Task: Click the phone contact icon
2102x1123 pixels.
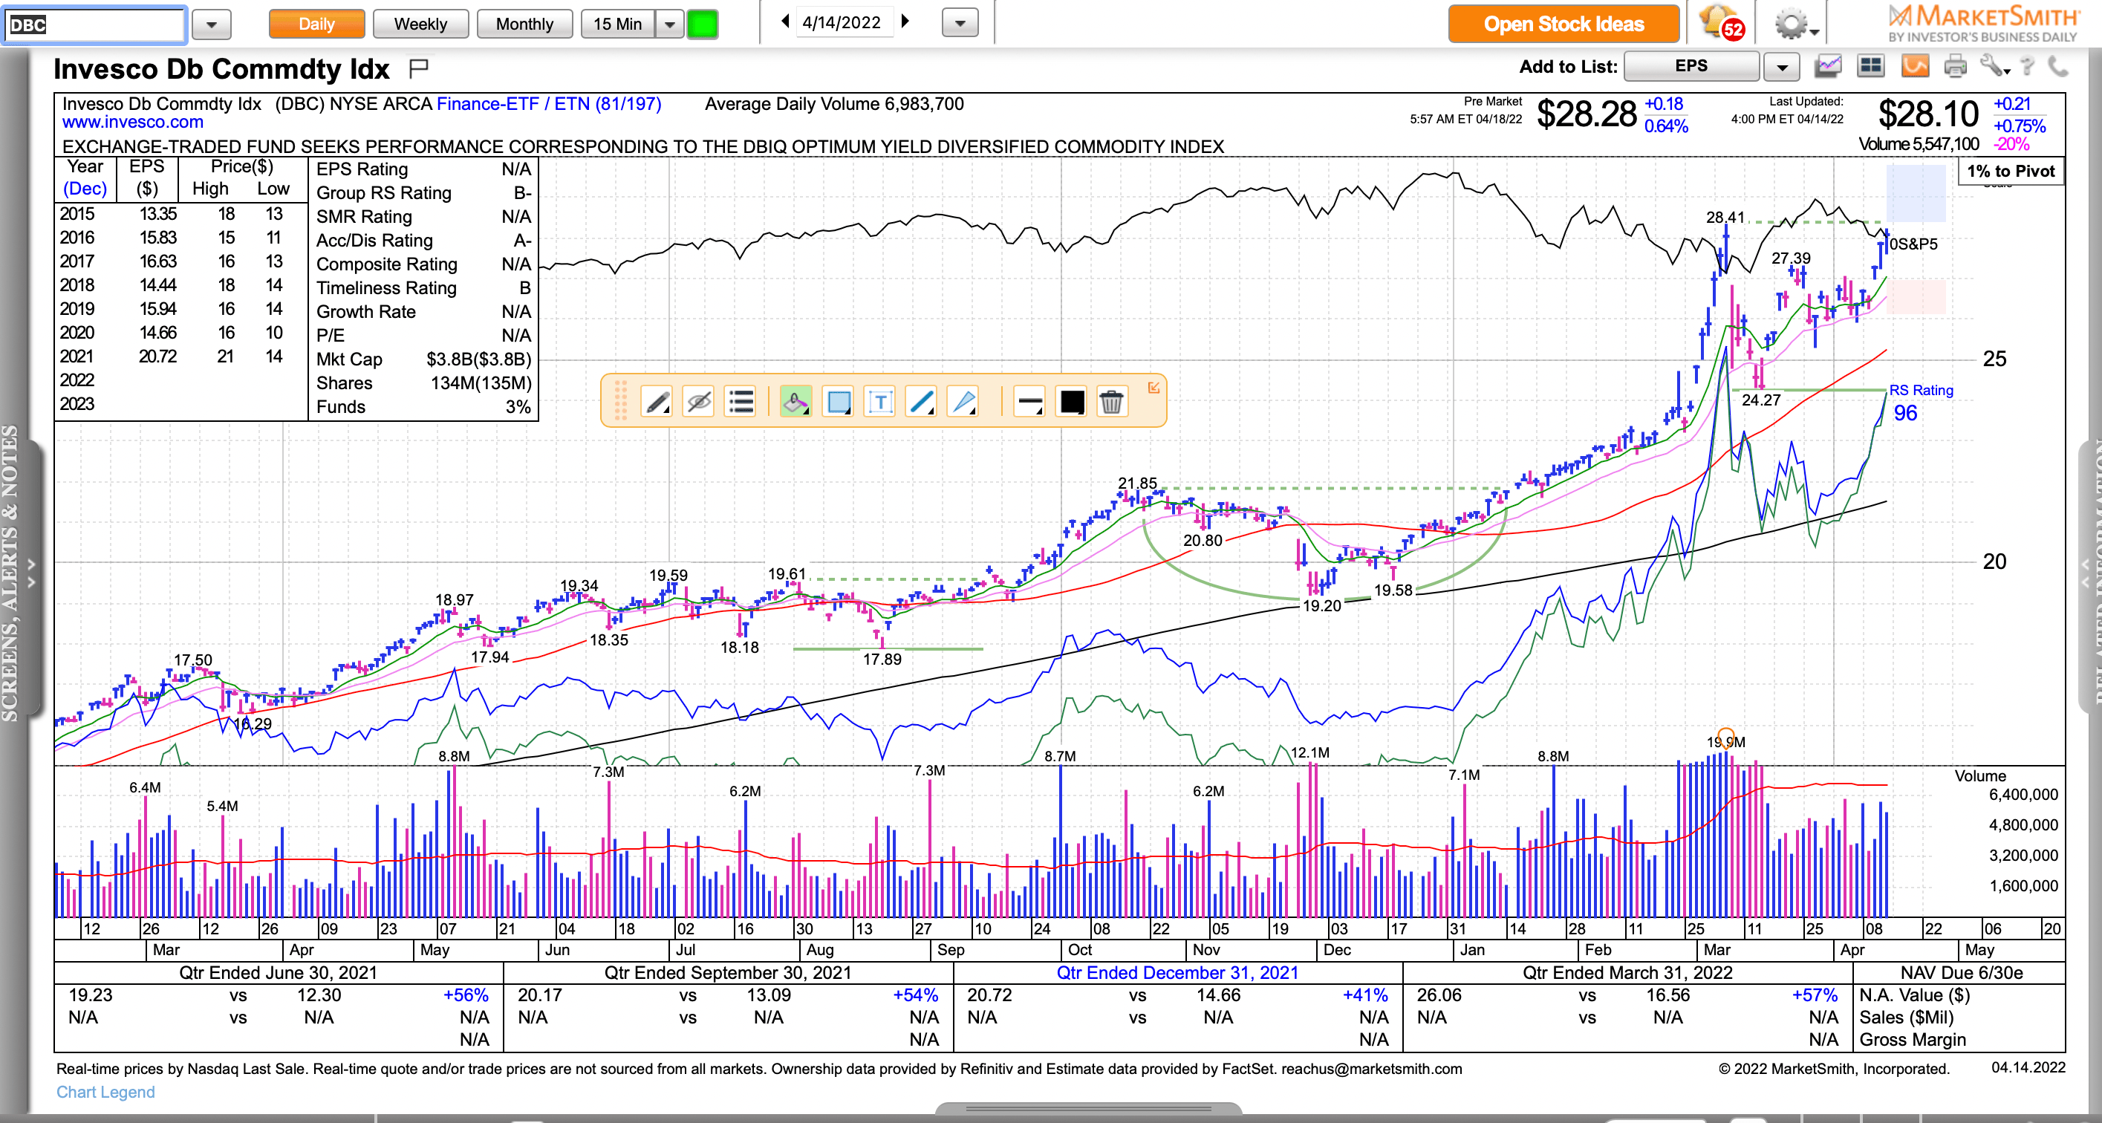Action: (2058, 66)
